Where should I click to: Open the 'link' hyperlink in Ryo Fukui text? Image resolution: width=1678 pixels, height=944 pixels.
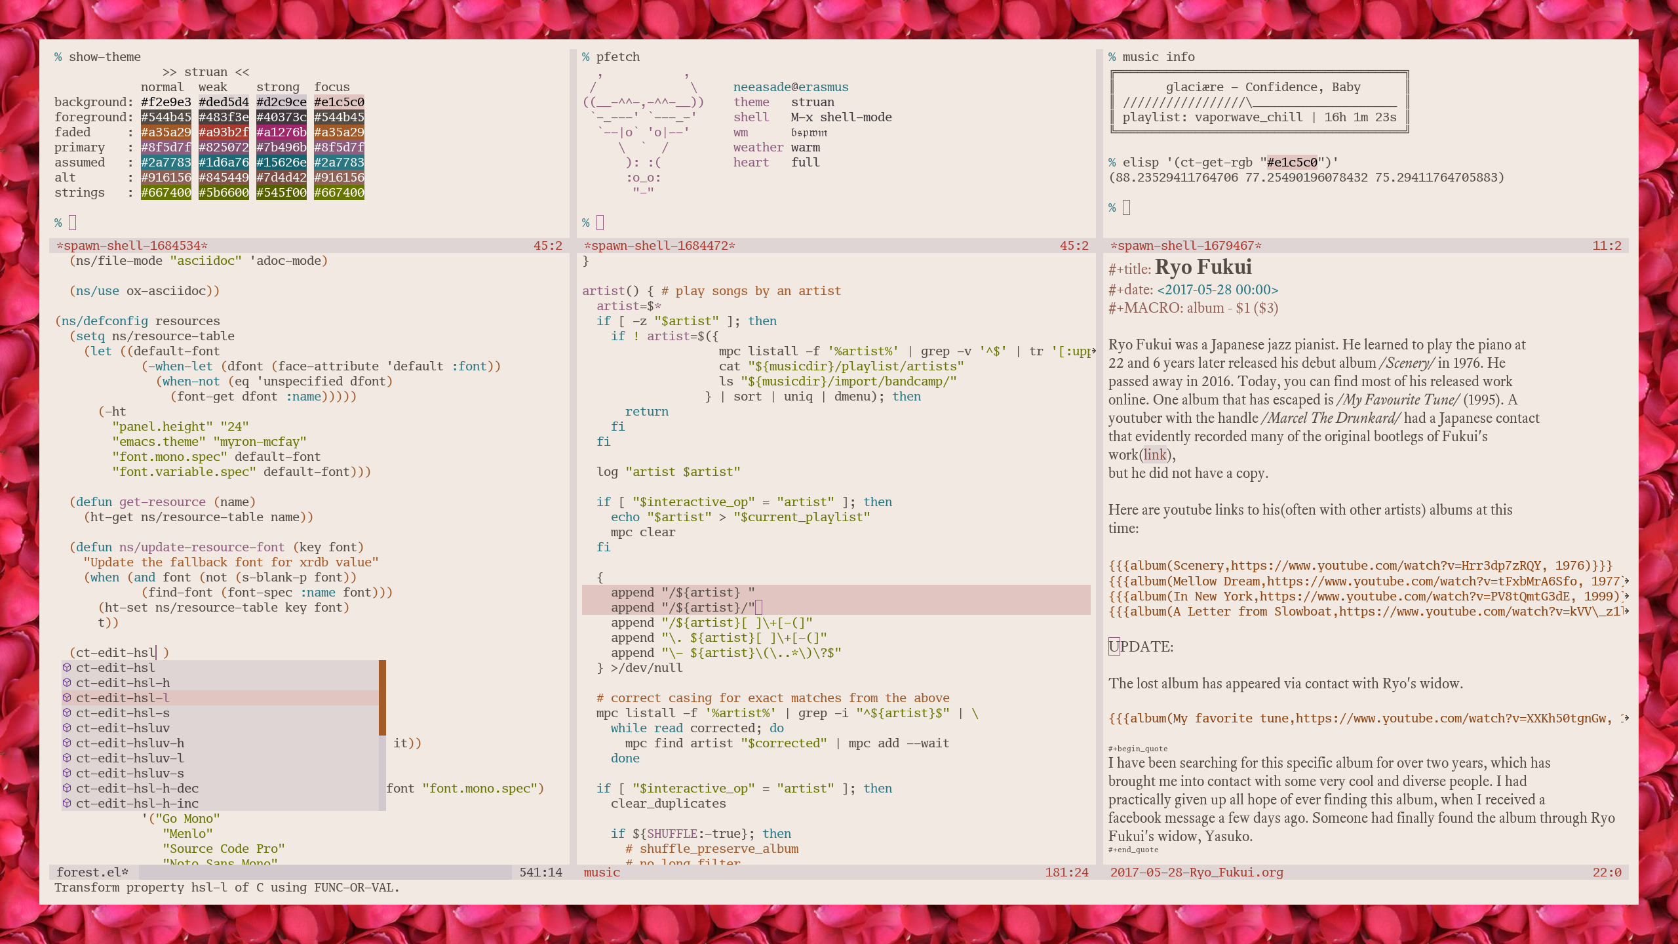(1154, 455)
